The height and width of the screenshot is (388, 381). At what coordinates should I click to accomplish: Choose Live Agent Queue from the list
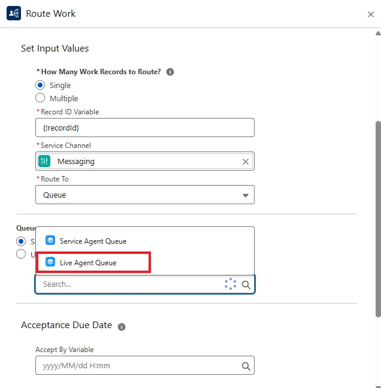point(145,262)
